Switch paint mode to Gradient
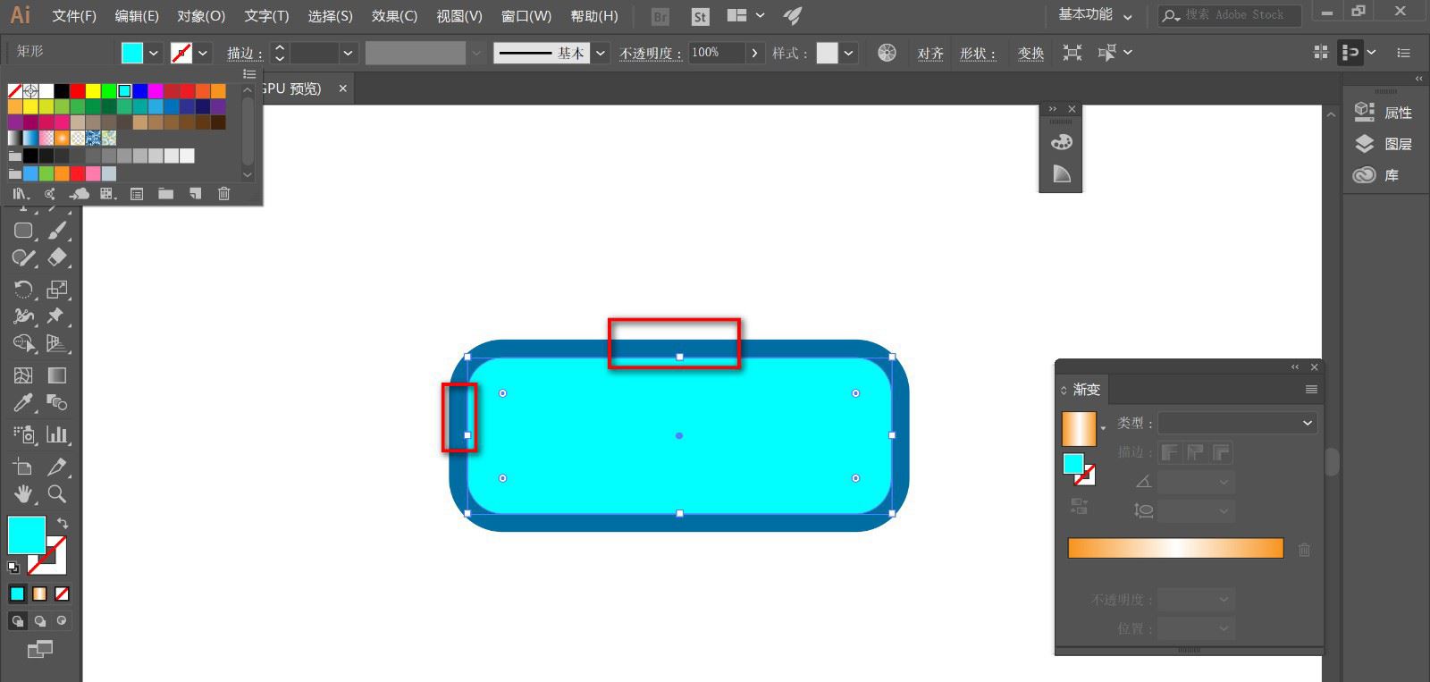Viewport: 1430px width, 682px height. pyautogui.click(x=39, y=594)
